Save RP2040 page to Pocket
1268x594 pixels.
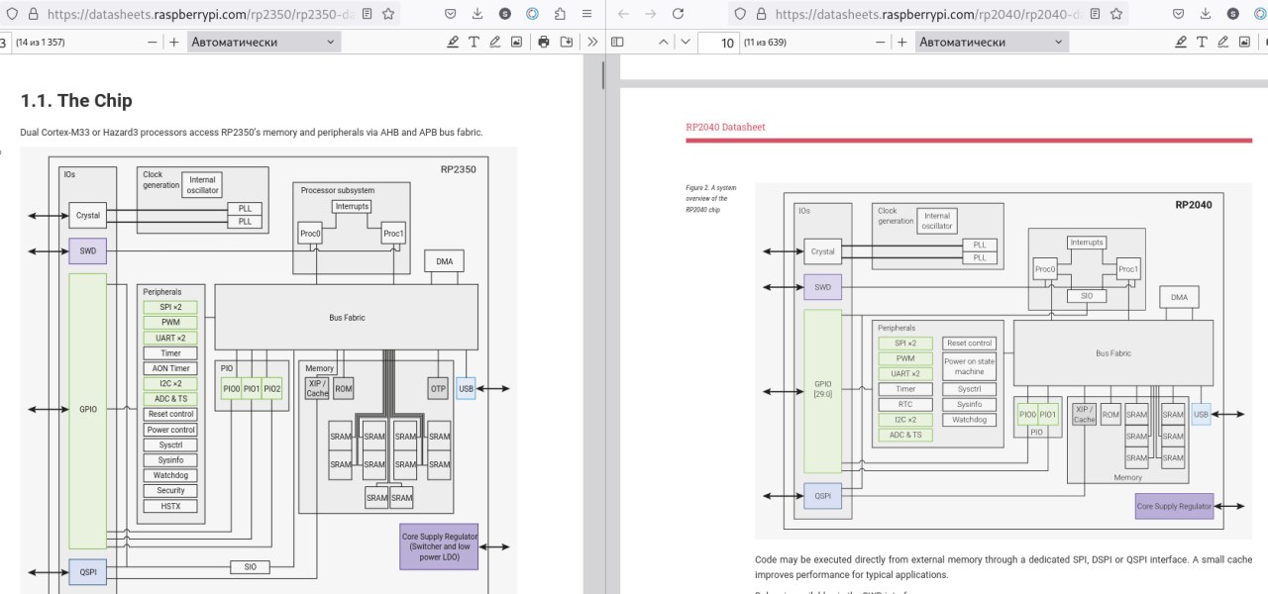click(1178, 15)
